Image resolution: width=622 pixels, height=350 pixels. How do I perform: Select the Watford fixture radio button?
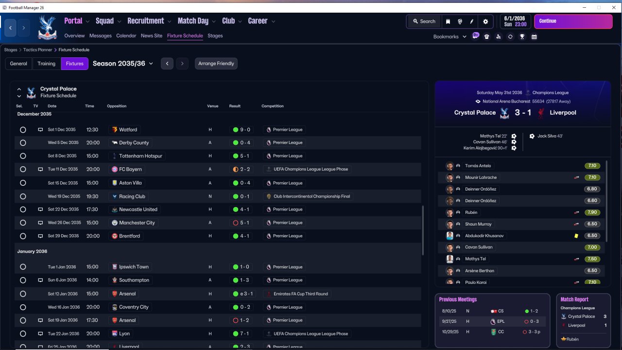23,130
